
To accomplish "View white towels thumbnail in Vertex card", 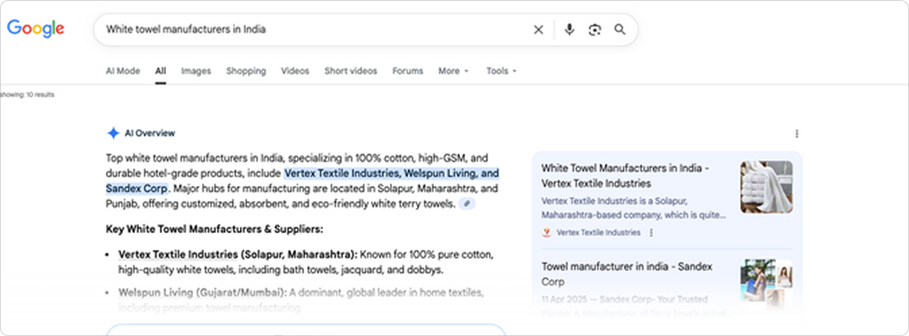I will (x=766, y=187).
